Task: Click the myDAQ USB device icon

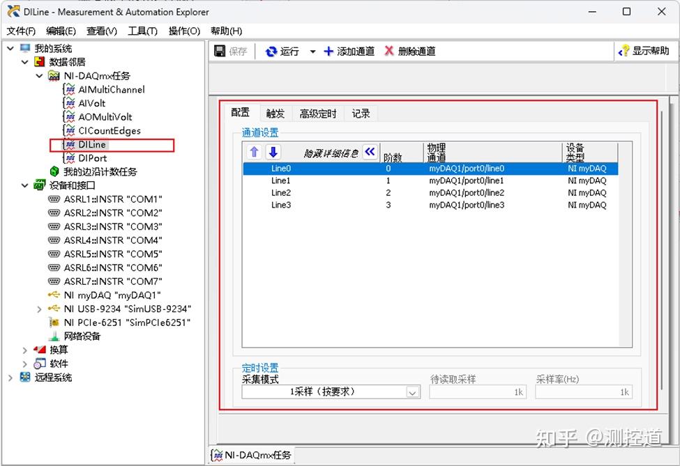Action: 54,295
